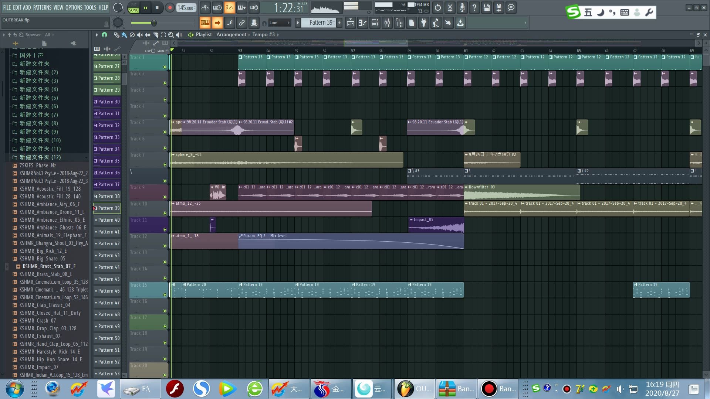Click the Mix level automation icon

click(x=241, y=235)
